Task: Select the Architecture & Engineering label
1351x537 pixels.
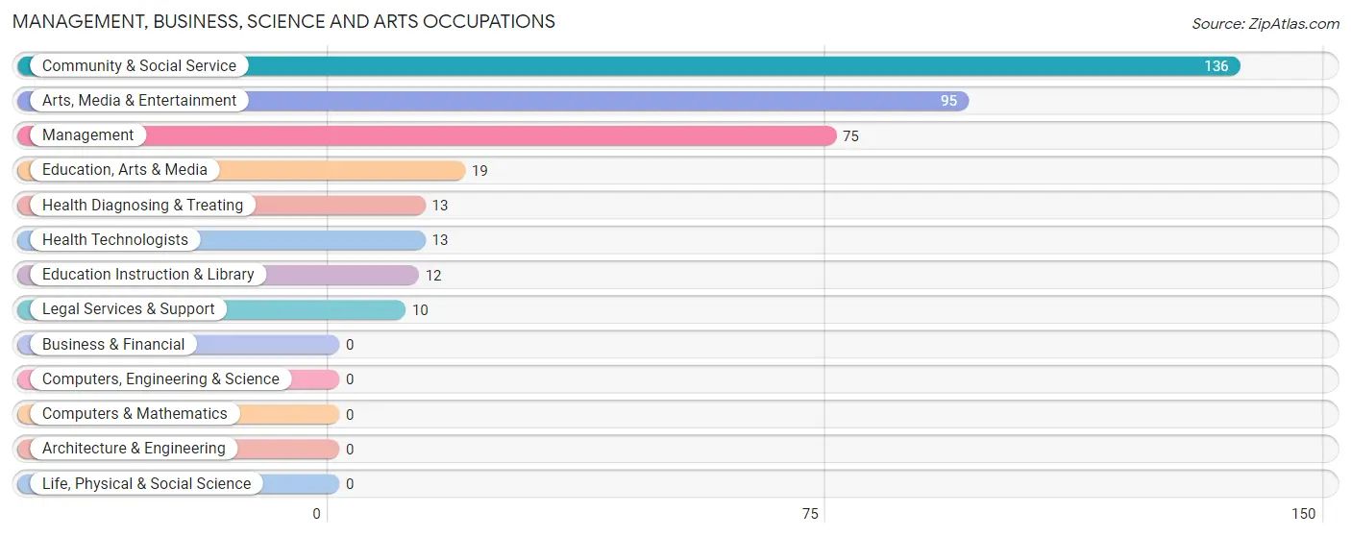Action: pos(134,449)
